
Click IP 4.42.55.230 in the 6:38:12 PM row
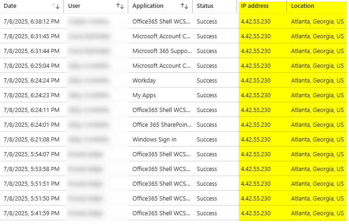click(256, 21)
